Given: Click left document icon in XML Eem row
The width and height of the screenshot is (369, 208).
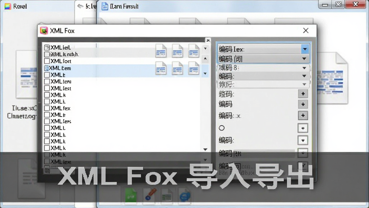Looking at the screenshot, I should [161, 68].
